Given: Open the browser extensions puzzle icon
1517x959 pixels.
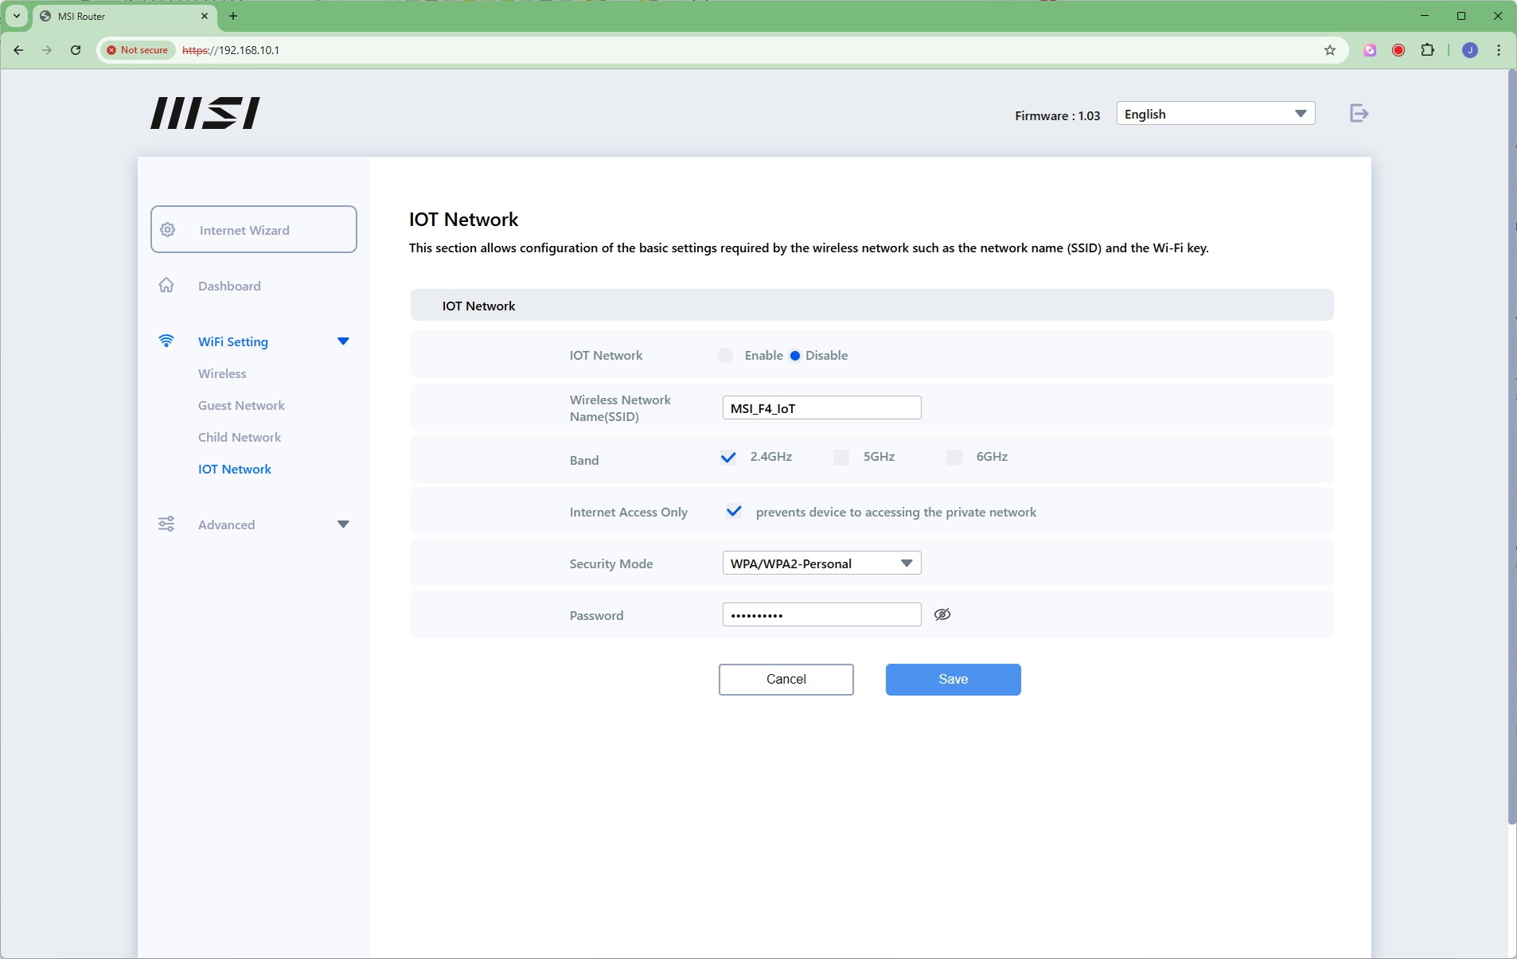Looking at the screenshot, I should tap(1428, 50).
